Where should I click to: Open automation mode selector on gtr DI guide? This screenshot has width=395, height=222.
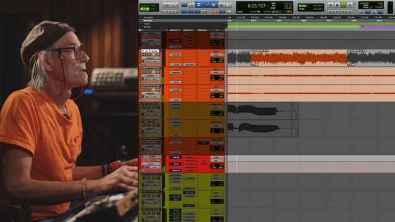click(155, 61)
